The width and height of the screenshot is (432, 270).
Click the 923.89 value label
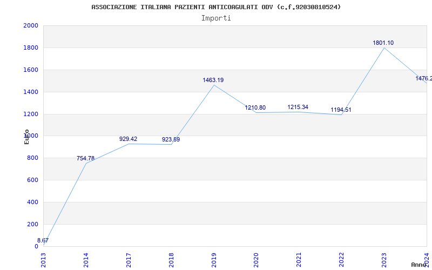[x=171, y=140]
